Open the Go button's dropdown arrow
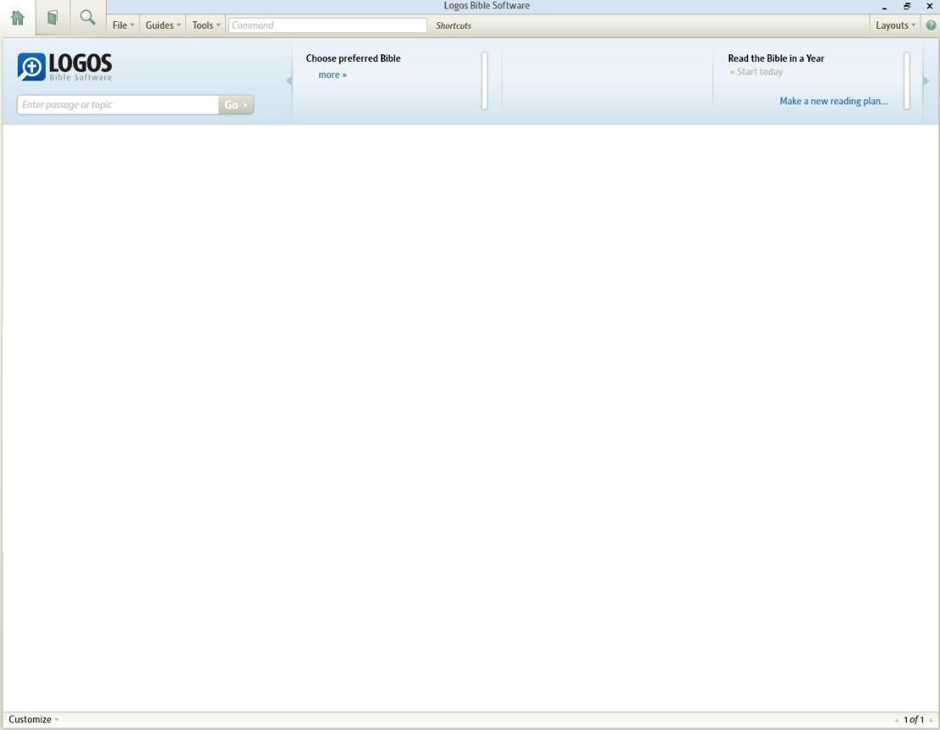This screenshot has width=940, height=730. pyautogui.click(x=245, y=104)
